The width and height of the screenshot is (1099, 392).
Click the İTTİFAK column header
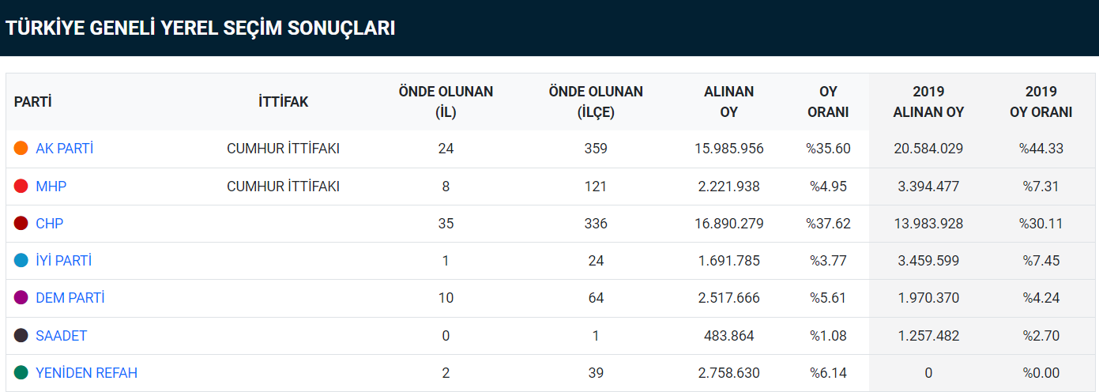point(283,102)
